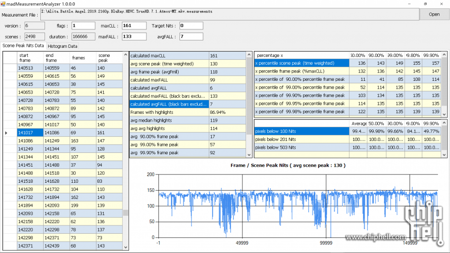Image resolution: width=450 pixels, height=253 pixels.
Task: Click the maxFALL value field
Action: point(134,36)
